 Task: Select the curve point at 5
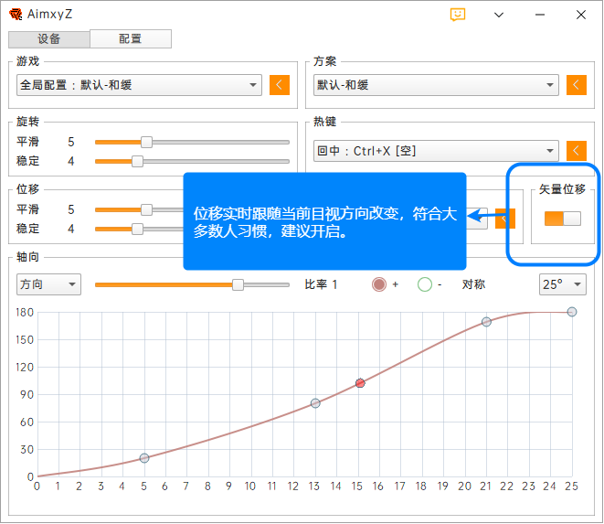(144, 458)
